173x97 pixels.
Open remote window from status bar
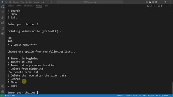[x=2, y=96]
